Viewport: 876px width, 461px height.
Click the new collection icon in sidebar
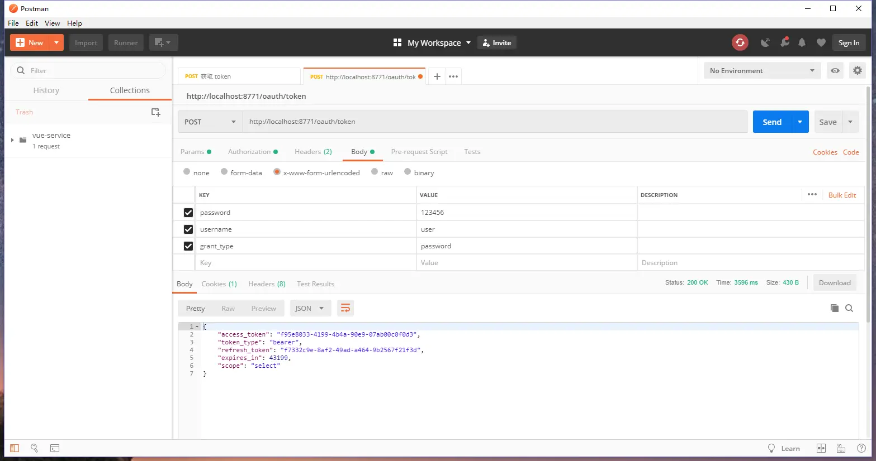click(x=156, y=112)
